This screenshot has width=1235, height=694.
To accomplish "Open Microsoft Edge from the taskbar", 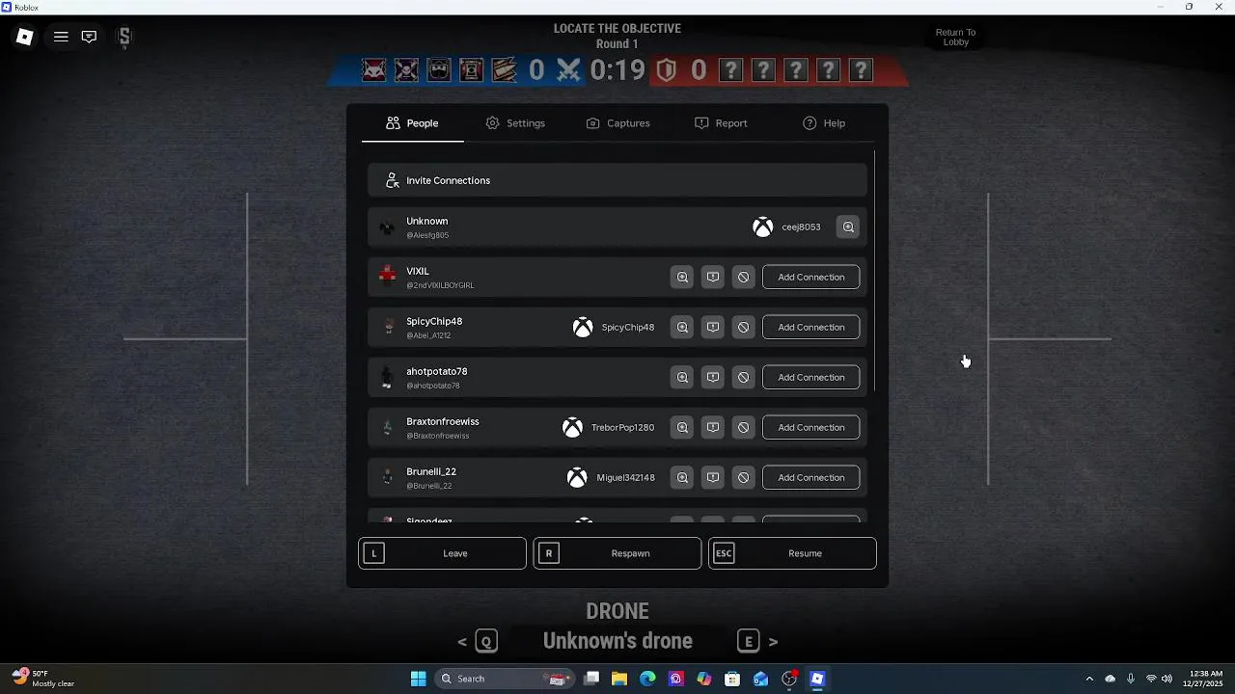I will coord(647,679).
